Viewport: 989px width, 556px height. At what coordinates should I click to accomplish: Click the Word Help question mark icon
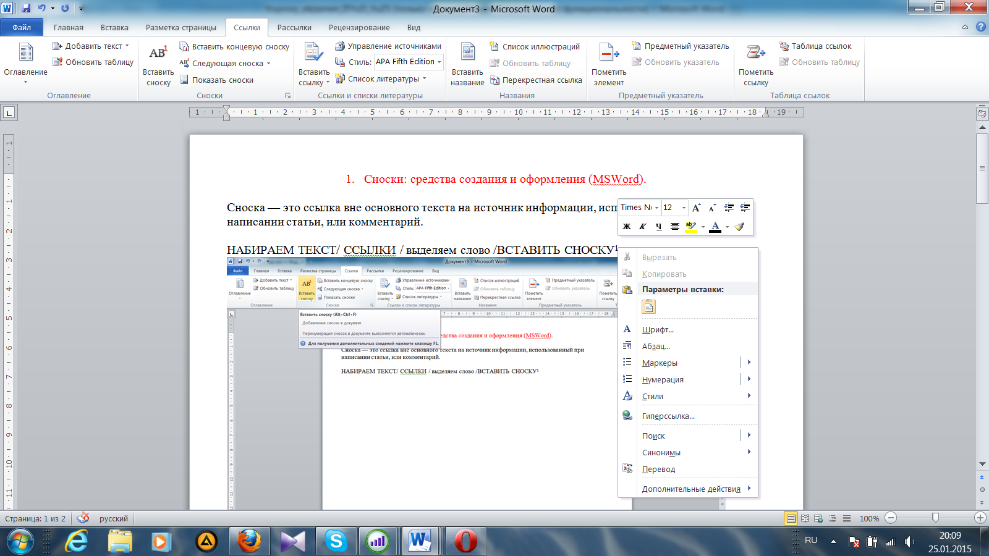point(980,27)
